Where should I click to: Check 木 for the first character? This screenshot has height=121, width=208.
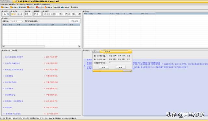[115, 56]
